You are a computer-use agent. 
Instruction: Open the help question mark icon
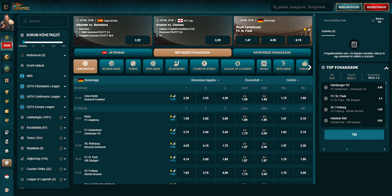[7, 190]
